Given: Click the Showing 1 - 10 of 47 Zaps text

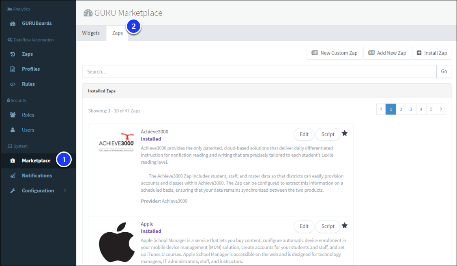Looking at the screenshot, I should pos(114,111).
